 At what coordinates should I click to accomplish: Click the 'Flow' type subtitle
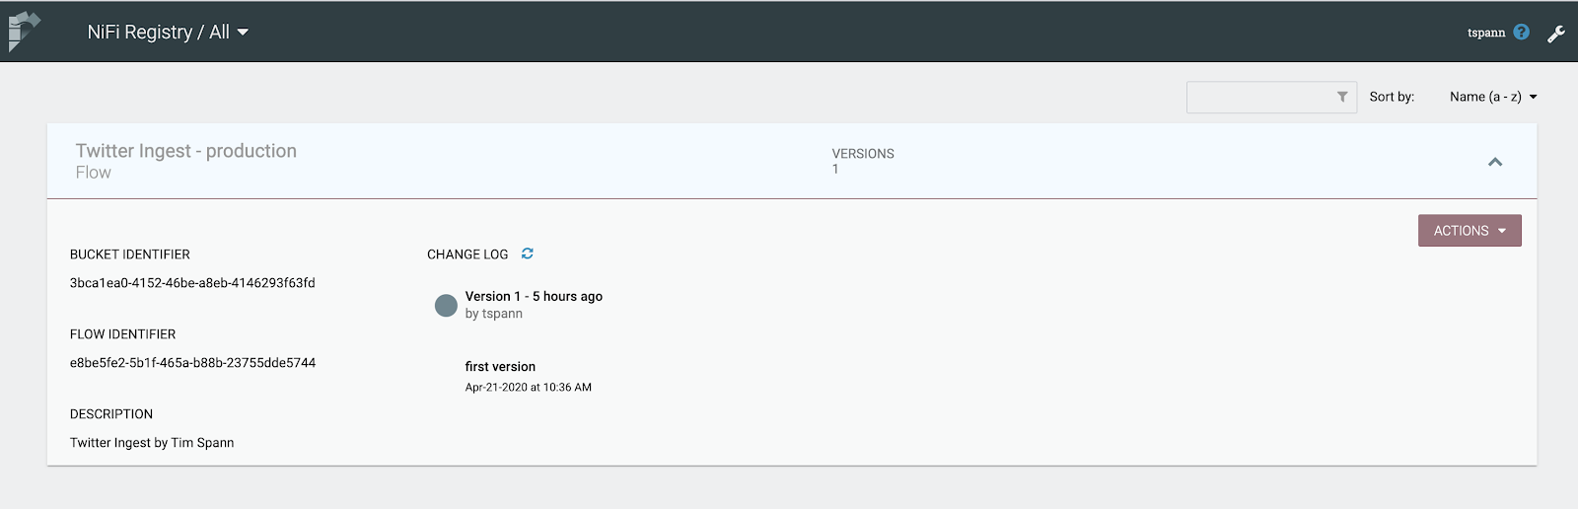[x=94, y=173]
